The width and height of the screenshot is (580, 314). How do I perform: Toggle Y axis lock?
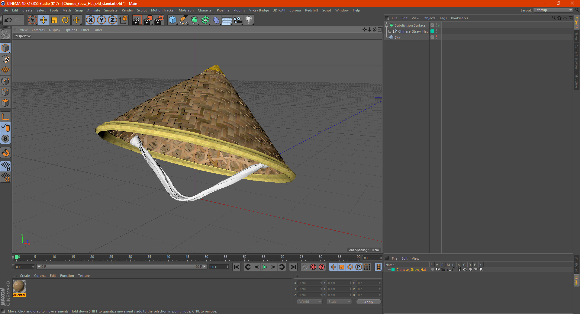(101, 20)
